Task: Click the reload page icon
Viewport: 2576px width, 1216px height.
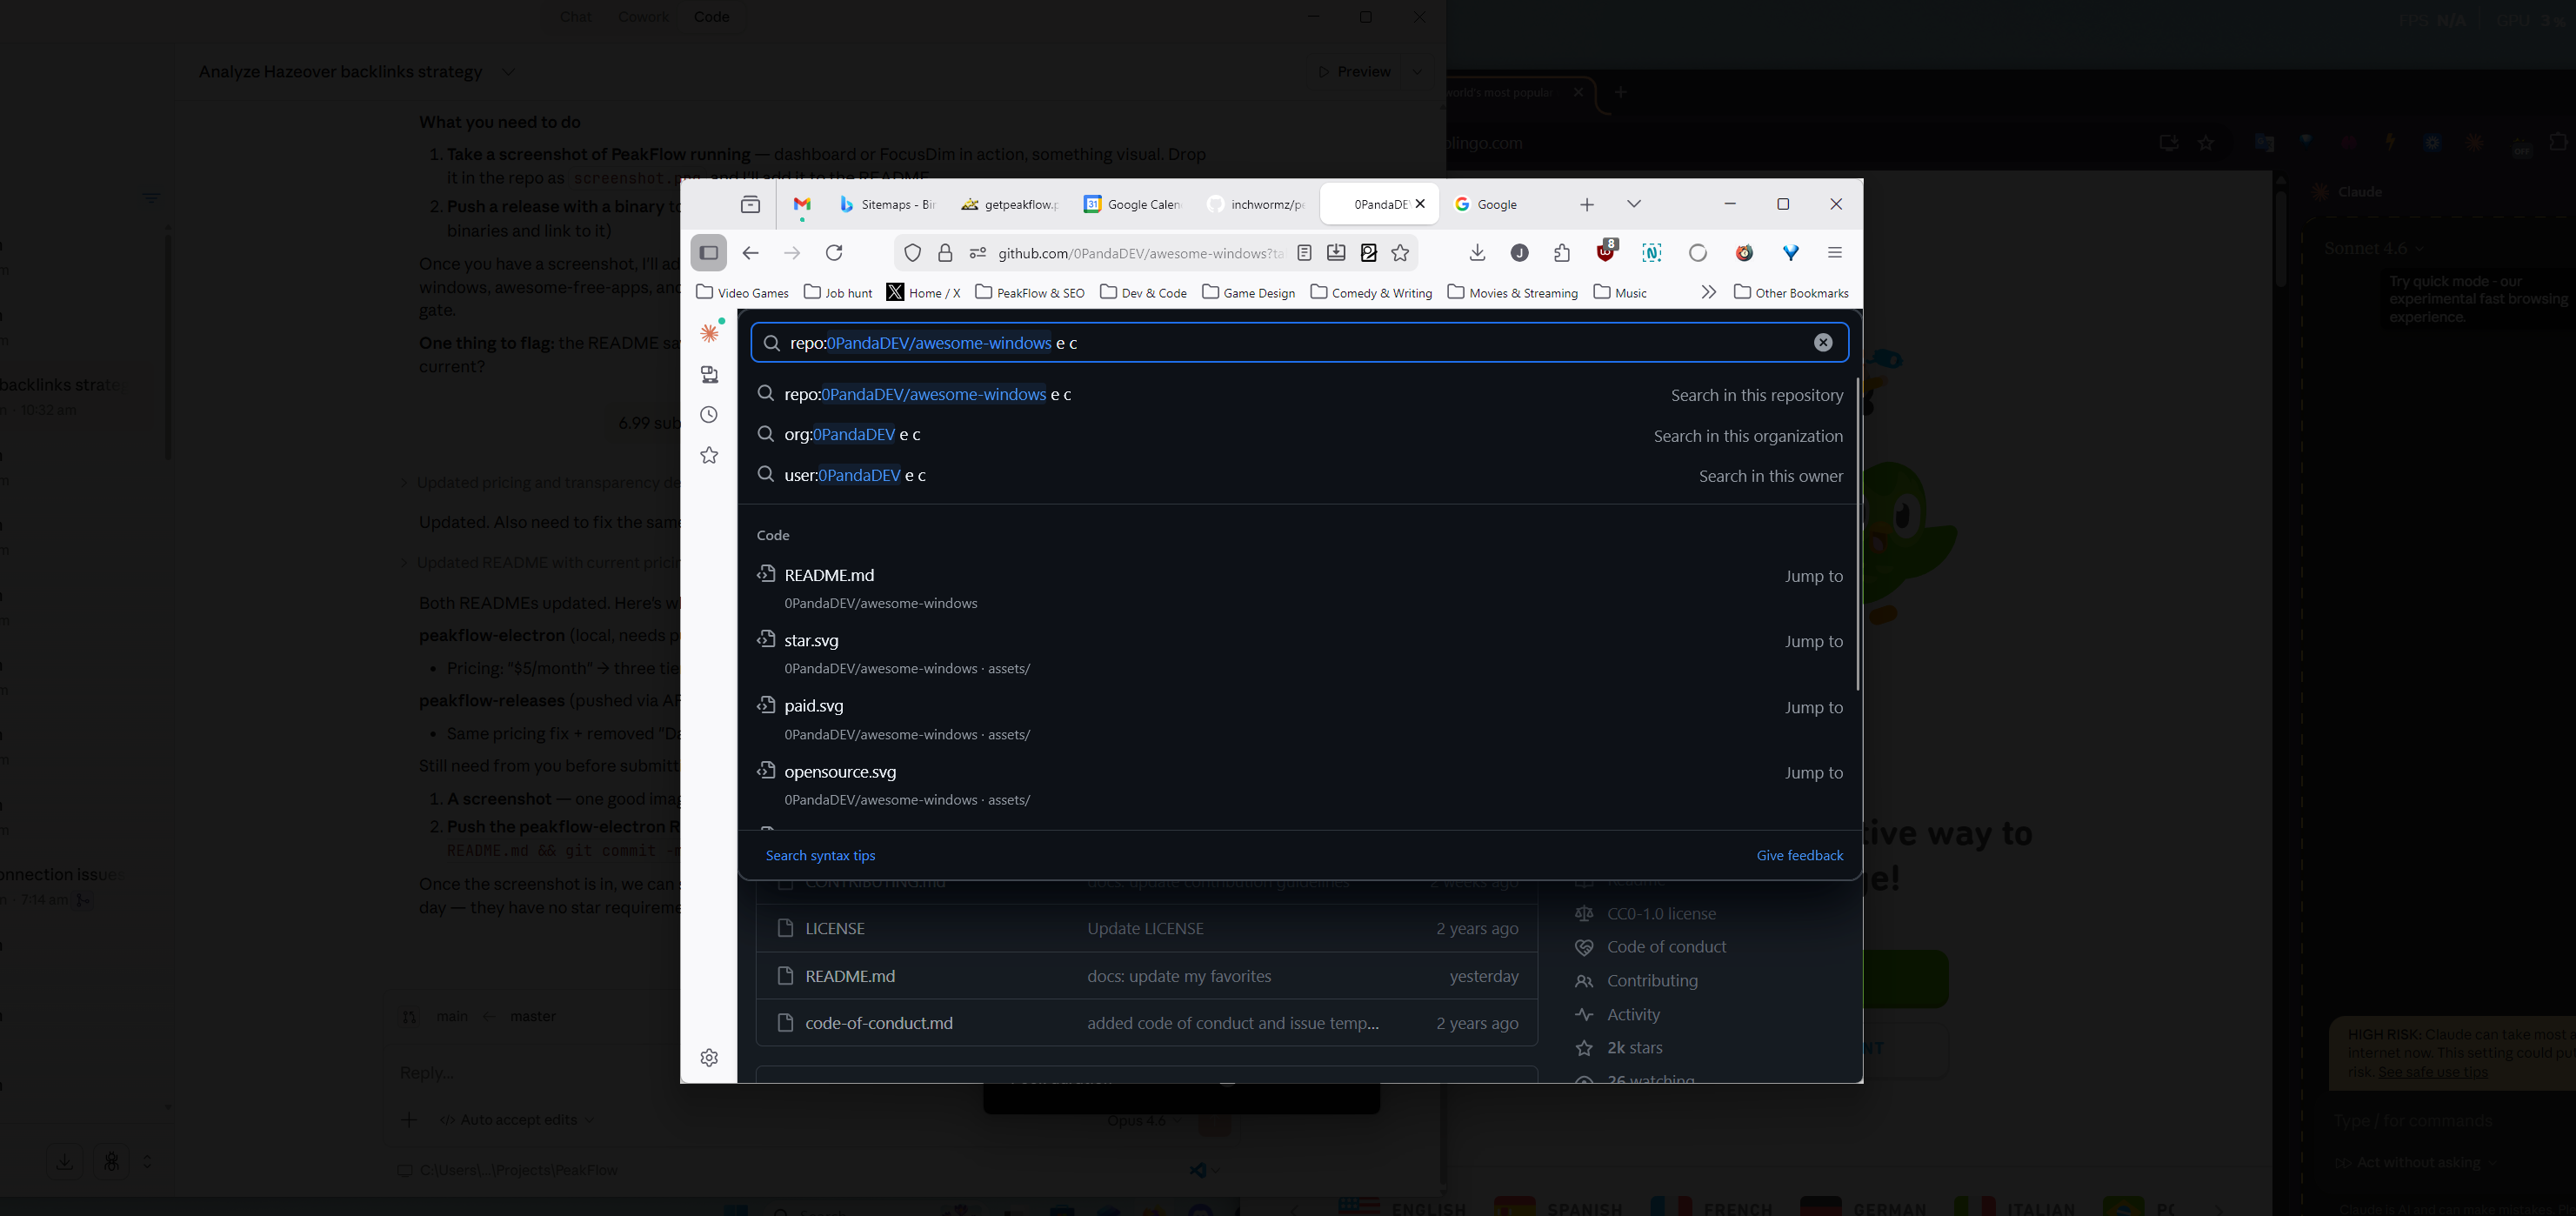Action: [834, 253]
